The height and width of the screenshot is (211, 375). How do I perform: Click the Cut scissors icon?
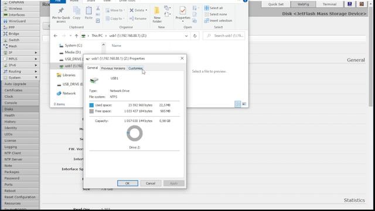[98, 8]
